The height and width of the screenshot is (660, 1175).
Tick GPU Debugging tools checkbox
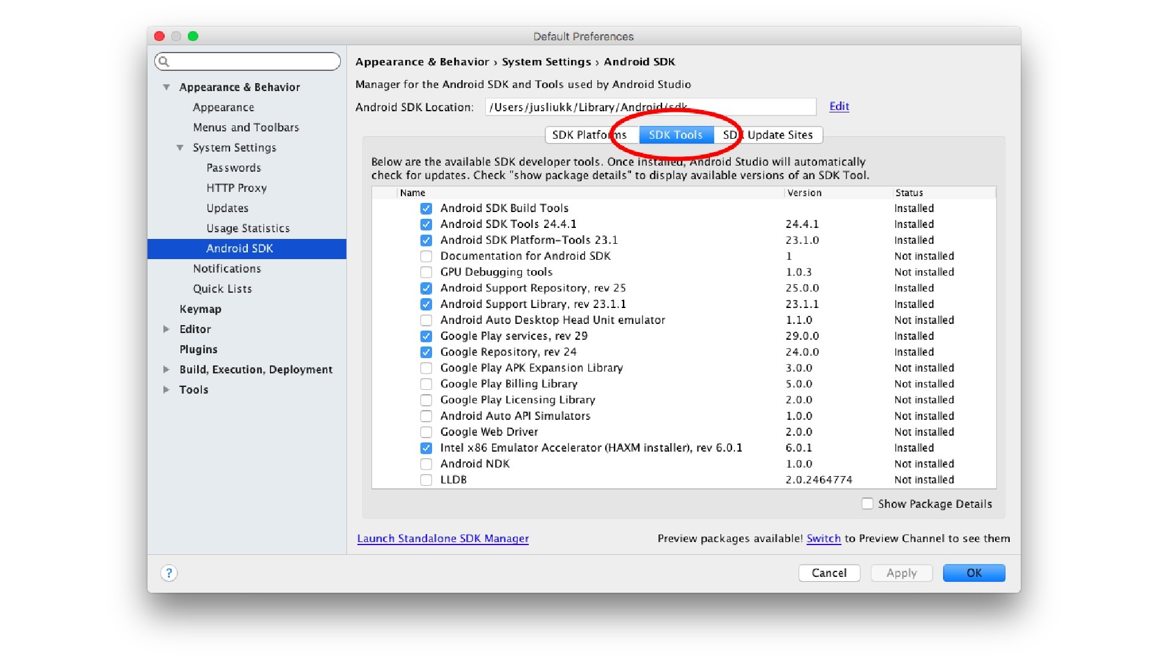click(x=426, y=272)
